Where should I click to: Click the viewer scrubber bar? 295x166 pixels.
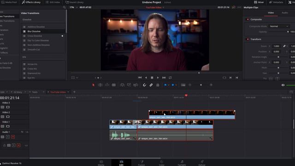pyautogui.click(x=155, y=73)
